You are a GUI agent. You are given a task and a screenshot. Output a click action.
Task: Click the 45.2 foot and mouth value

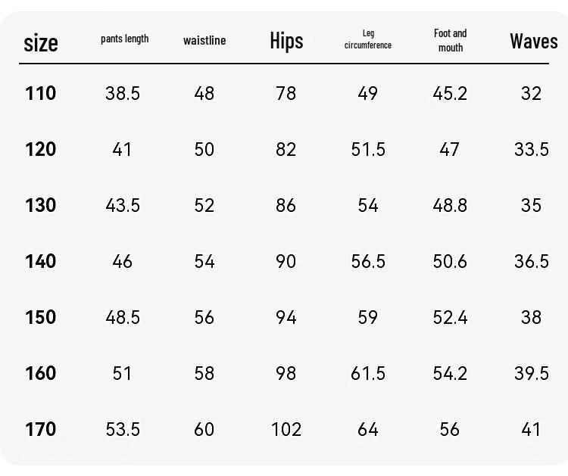click(x=450, y=93)
